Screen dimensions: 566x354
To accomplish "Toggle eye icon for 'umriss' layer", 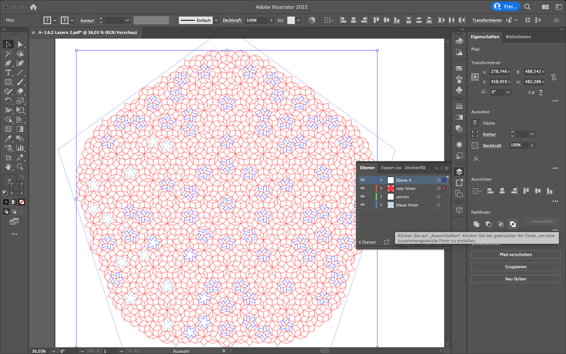I will tap(362, 197).
